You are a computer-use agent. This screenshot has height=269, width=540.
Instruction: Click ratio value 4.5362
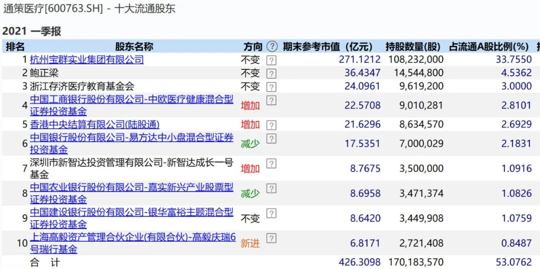tap(516, 73)
